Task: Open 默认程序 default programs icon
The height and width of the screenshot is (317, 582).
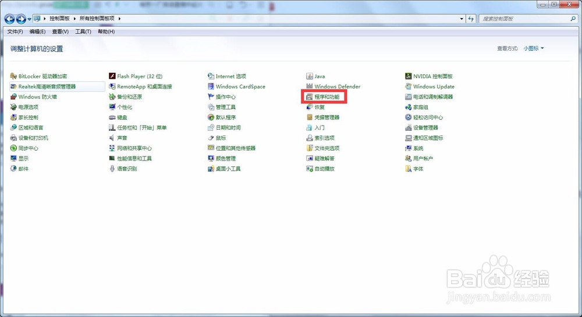Action: click(211, 117)
